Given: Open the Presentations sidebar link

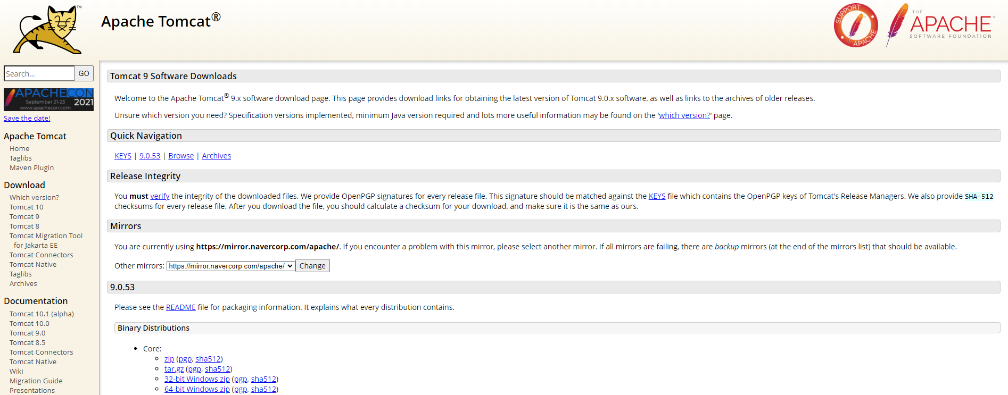Looking at the screenshot, I should pyautogui.click(x=32, y=390).
